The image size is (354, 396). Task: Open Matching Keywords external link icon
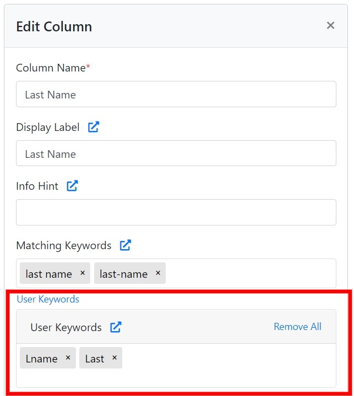click(126, 245)
